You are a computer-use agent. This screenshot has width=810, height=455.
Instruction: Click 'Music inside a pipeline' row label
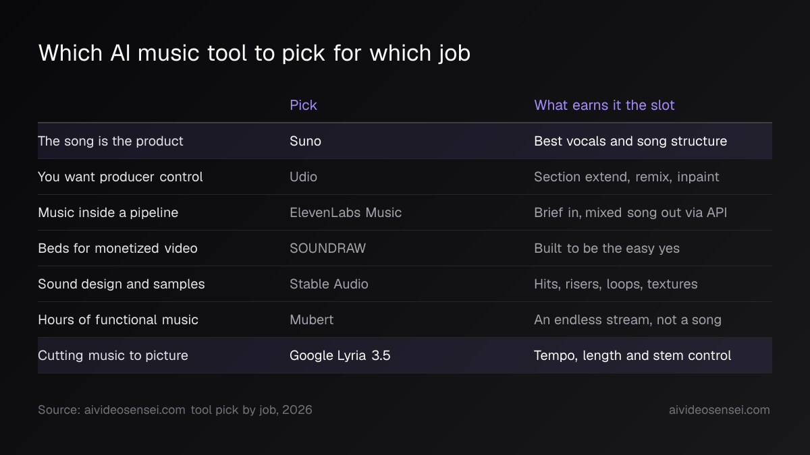pos(108,212)
